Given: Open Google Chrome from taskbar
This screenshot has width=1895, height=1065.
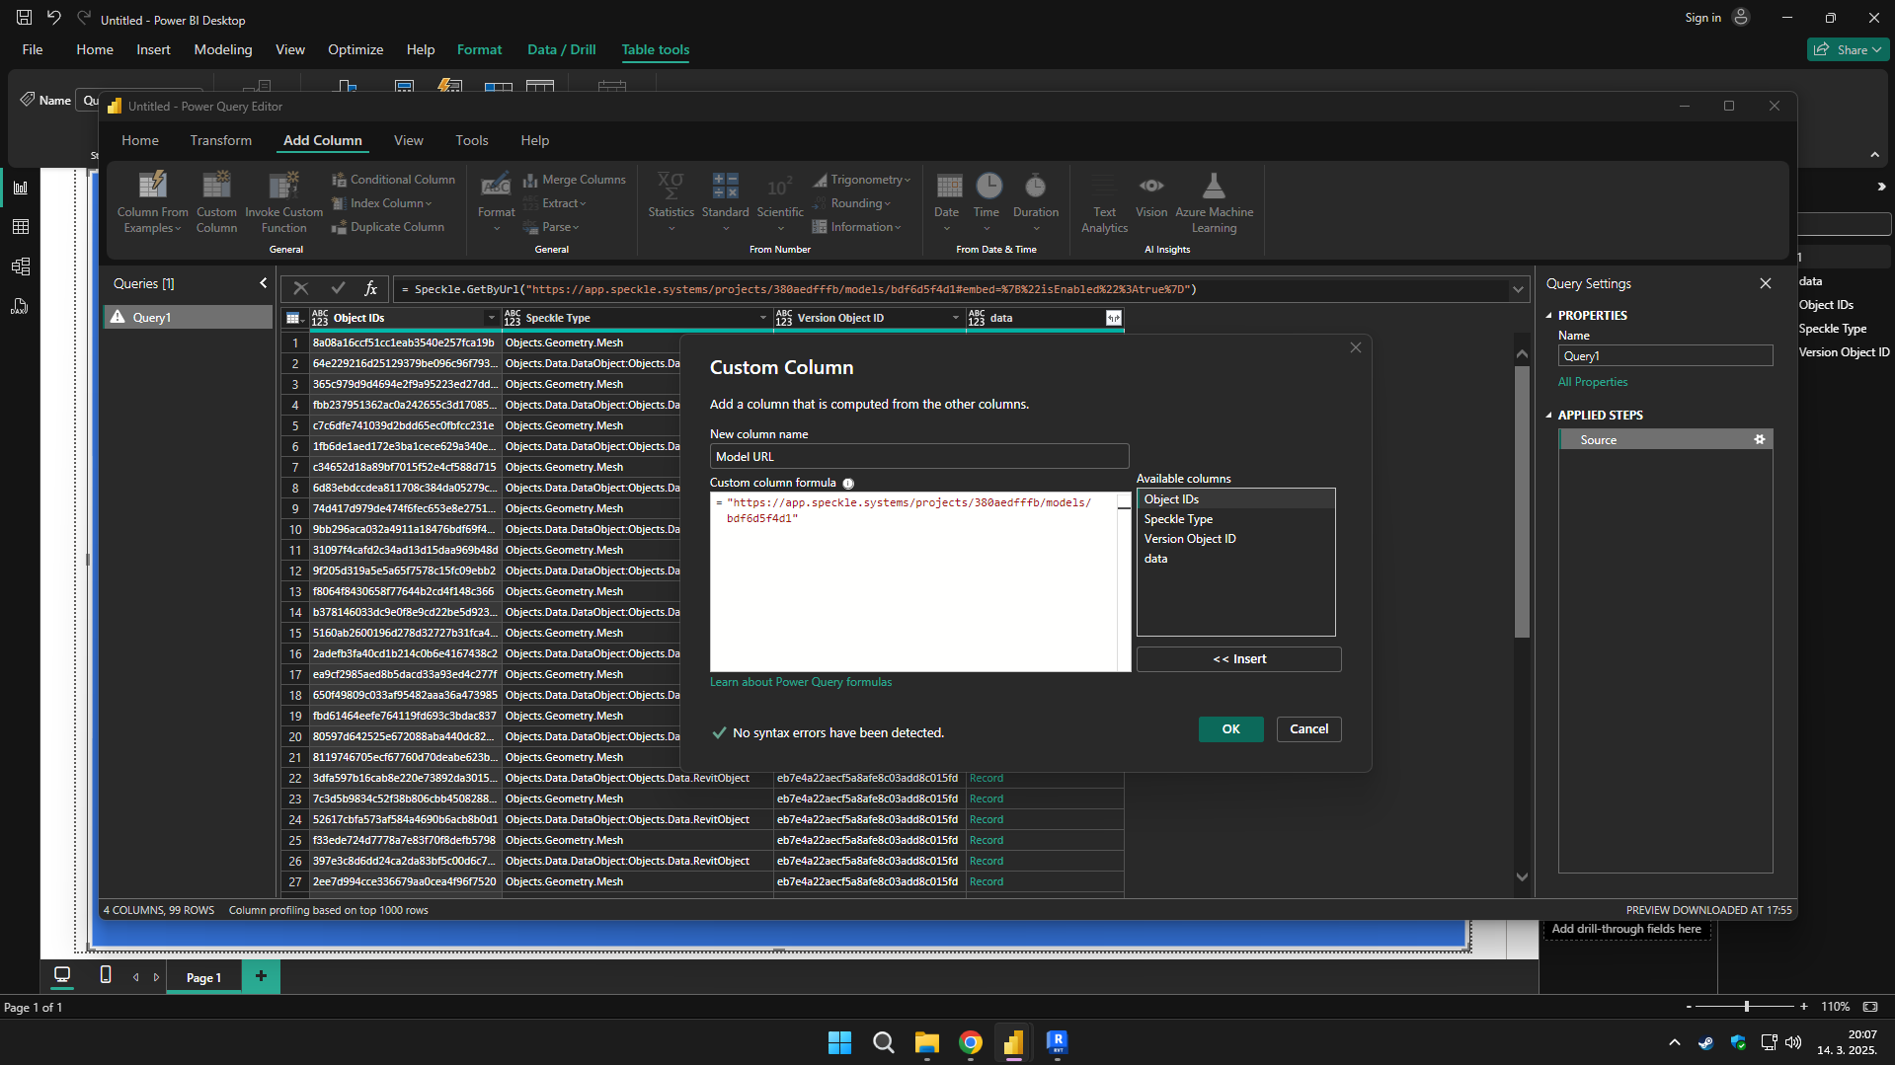Looking at the screenshot, I should tap(970, 1042).
